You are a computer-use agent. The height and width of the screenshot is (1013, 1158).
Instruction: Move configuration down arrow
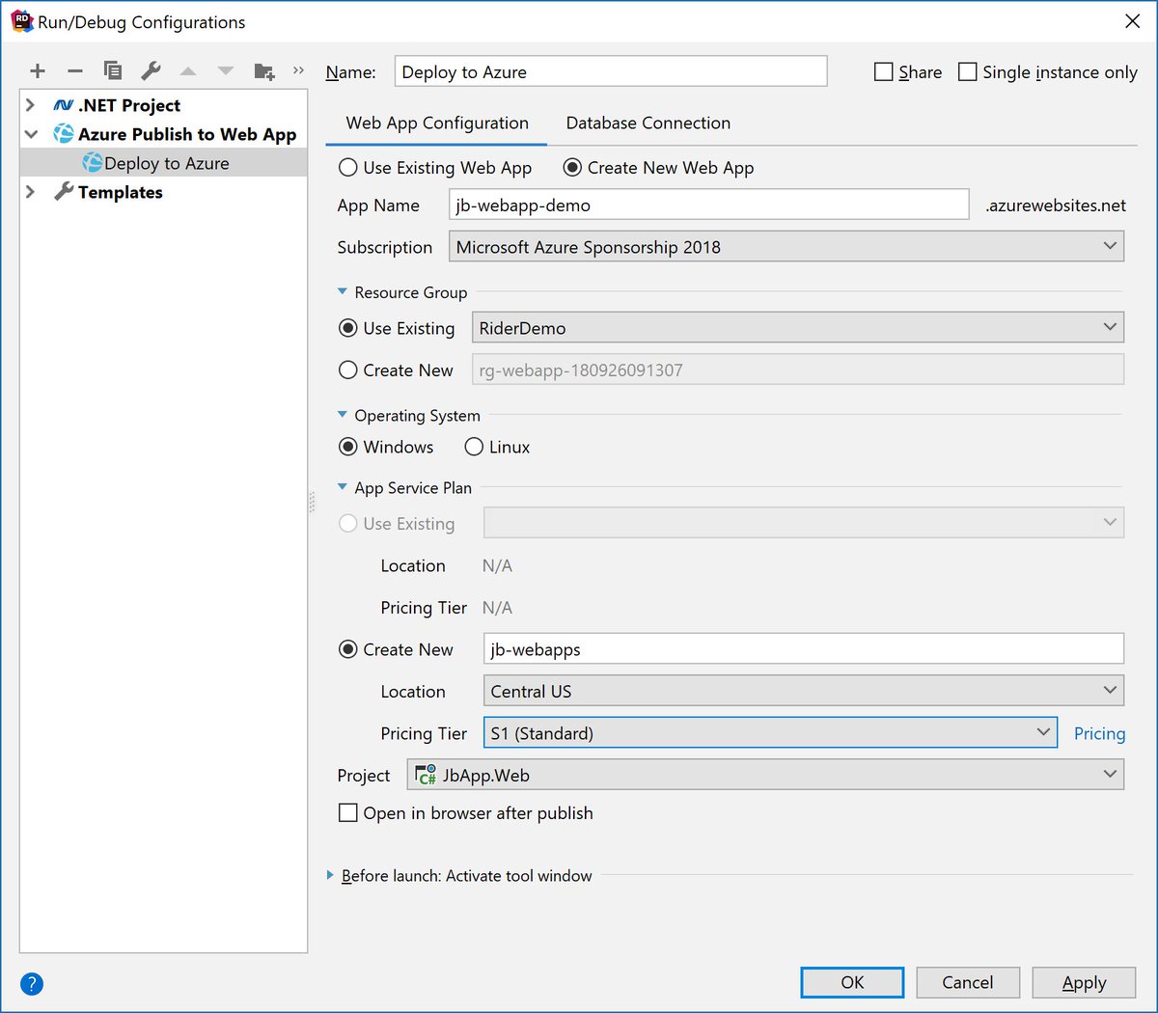pyautogui.click(x=226, y=70)
